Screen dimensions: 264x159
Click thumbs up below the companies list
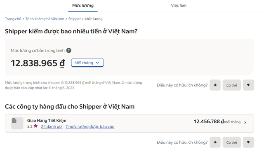tap(215, 142)
